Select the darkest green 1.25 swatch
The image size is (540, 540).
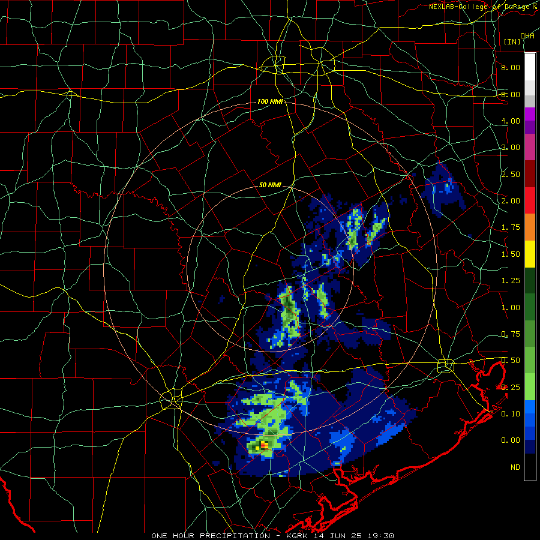530,280
